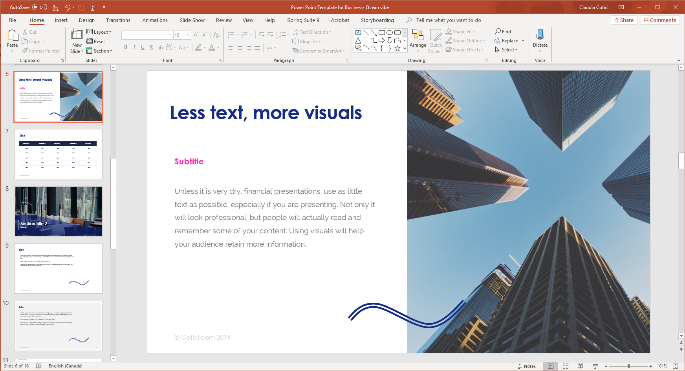
Task: Open the File menu
Action: pyautogui.click(x=12, y=20)
